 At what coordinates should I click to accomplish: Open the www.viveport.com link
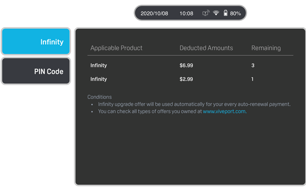pyautogui.click(x=224, y=111)
